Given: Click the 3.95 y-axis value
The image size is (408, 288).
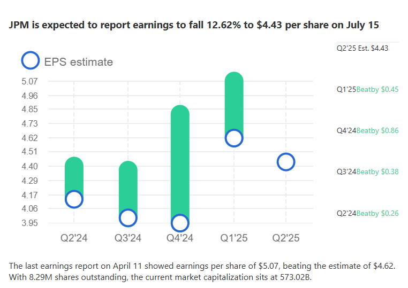Looking at the screenshot, I should 29,223.
